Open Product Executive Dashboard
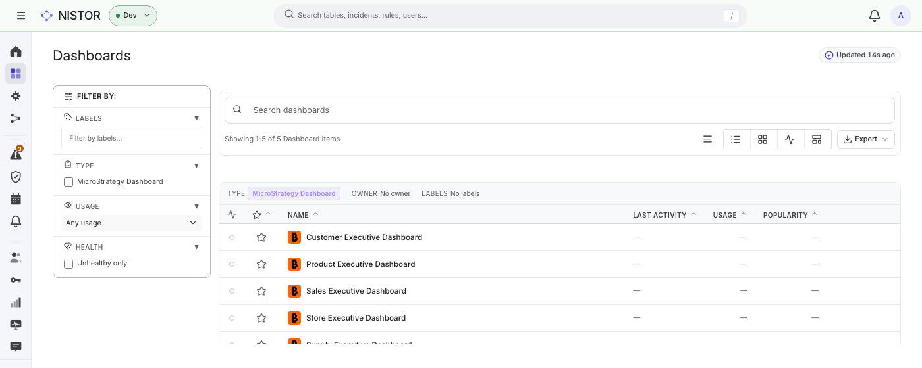This screenshot has height=368, width=922. (x=361, y=264)
